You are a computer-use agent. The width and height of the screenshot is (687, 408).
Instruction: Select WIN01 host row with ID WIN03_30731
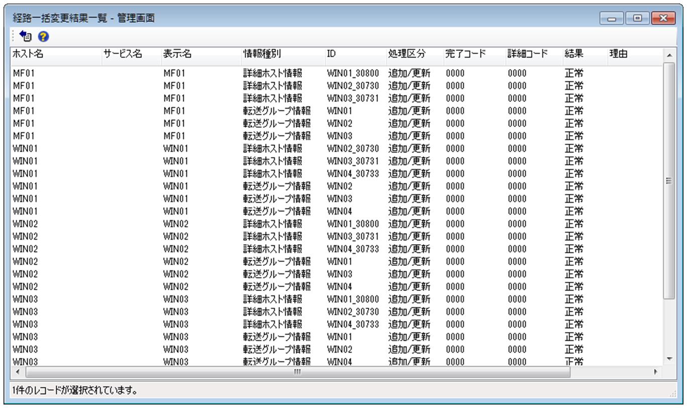337,161
